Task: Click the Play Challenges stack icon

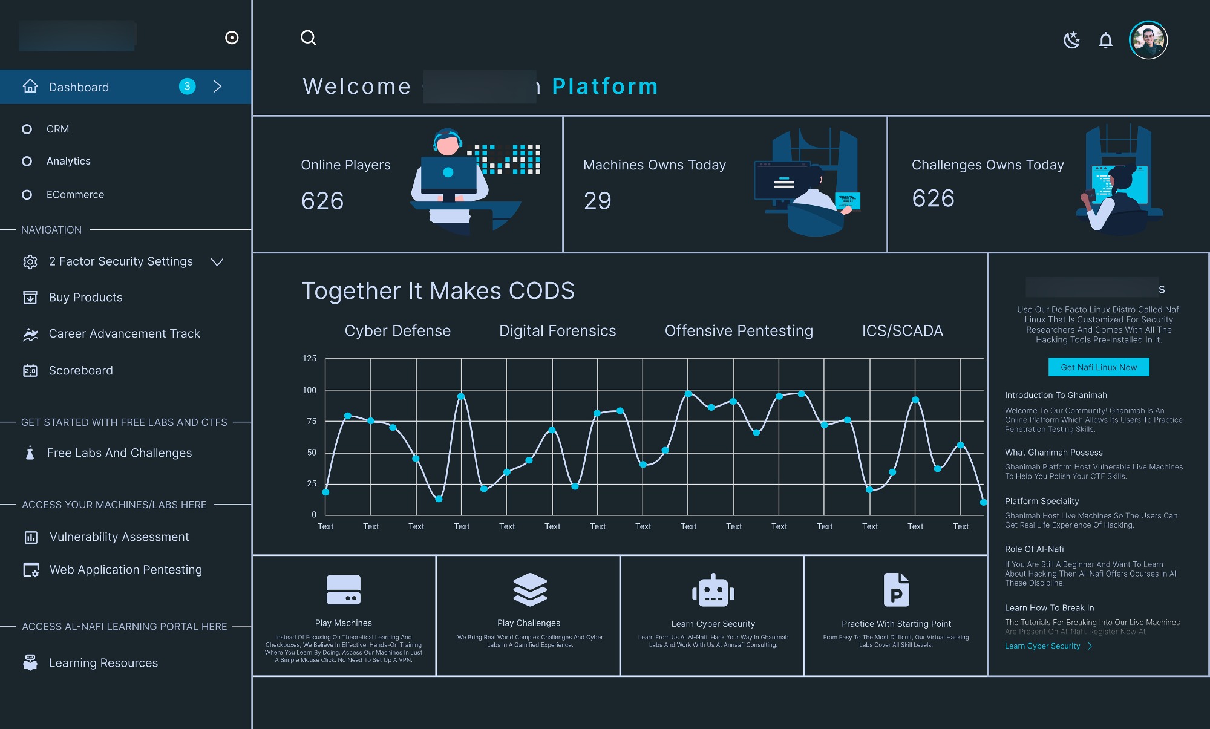Action: point(529,589)
